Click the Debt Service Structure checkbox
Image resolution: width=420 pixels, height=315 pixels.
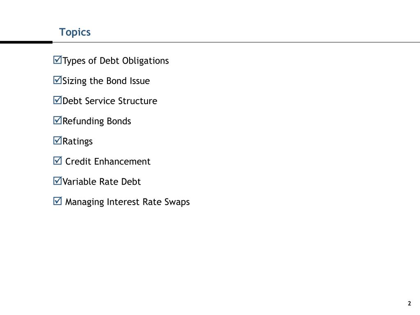(x=57, y=100)
